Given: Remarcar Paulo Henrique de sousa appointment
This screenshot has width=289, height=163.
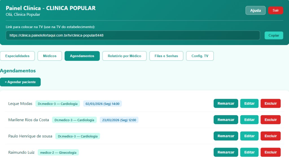Looking at the screenshot, I should (226, 136).
